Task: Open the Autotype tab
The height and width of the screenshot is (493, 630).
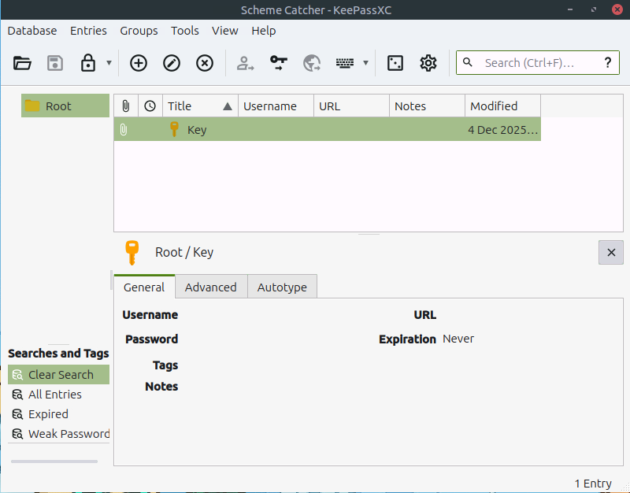Action: tap(282, 287)
